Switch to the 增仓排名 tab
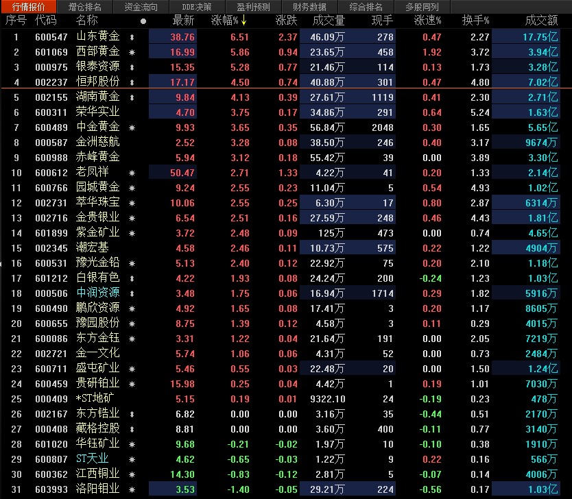The width and height of the screenshot is (572, 499). point(84,7)
